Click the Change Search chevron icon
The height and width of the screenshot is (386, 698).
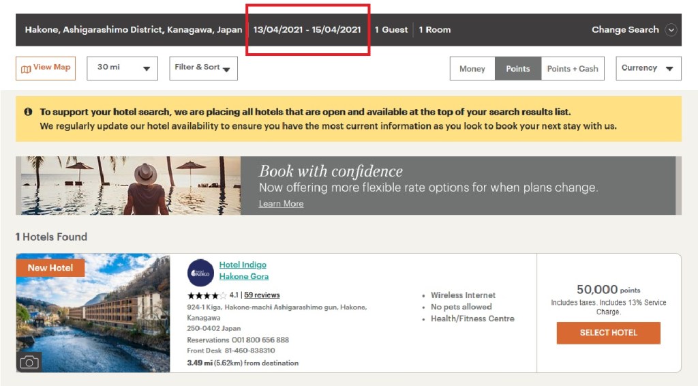click(x=671, y=30)
